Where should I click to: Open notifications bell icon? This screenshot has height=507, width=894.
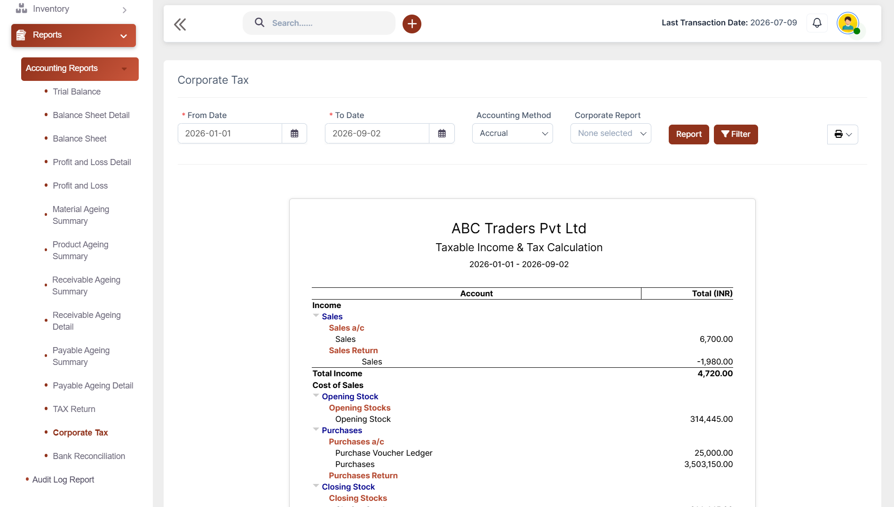click(x=817, y=23)
